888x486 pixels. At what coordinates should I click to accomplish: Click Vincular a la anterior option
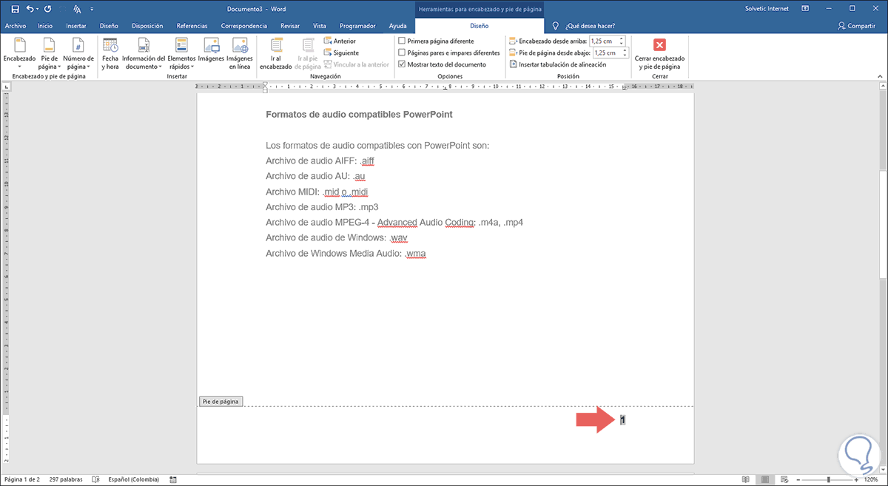(356, 64)
